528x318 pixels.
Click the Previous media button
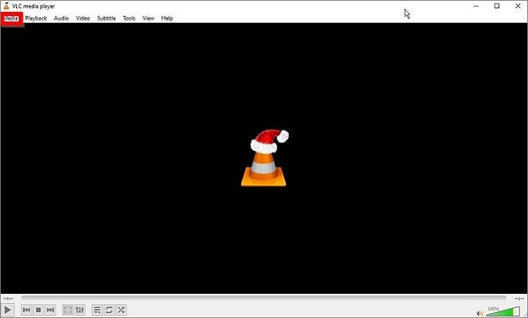(26, 310)
